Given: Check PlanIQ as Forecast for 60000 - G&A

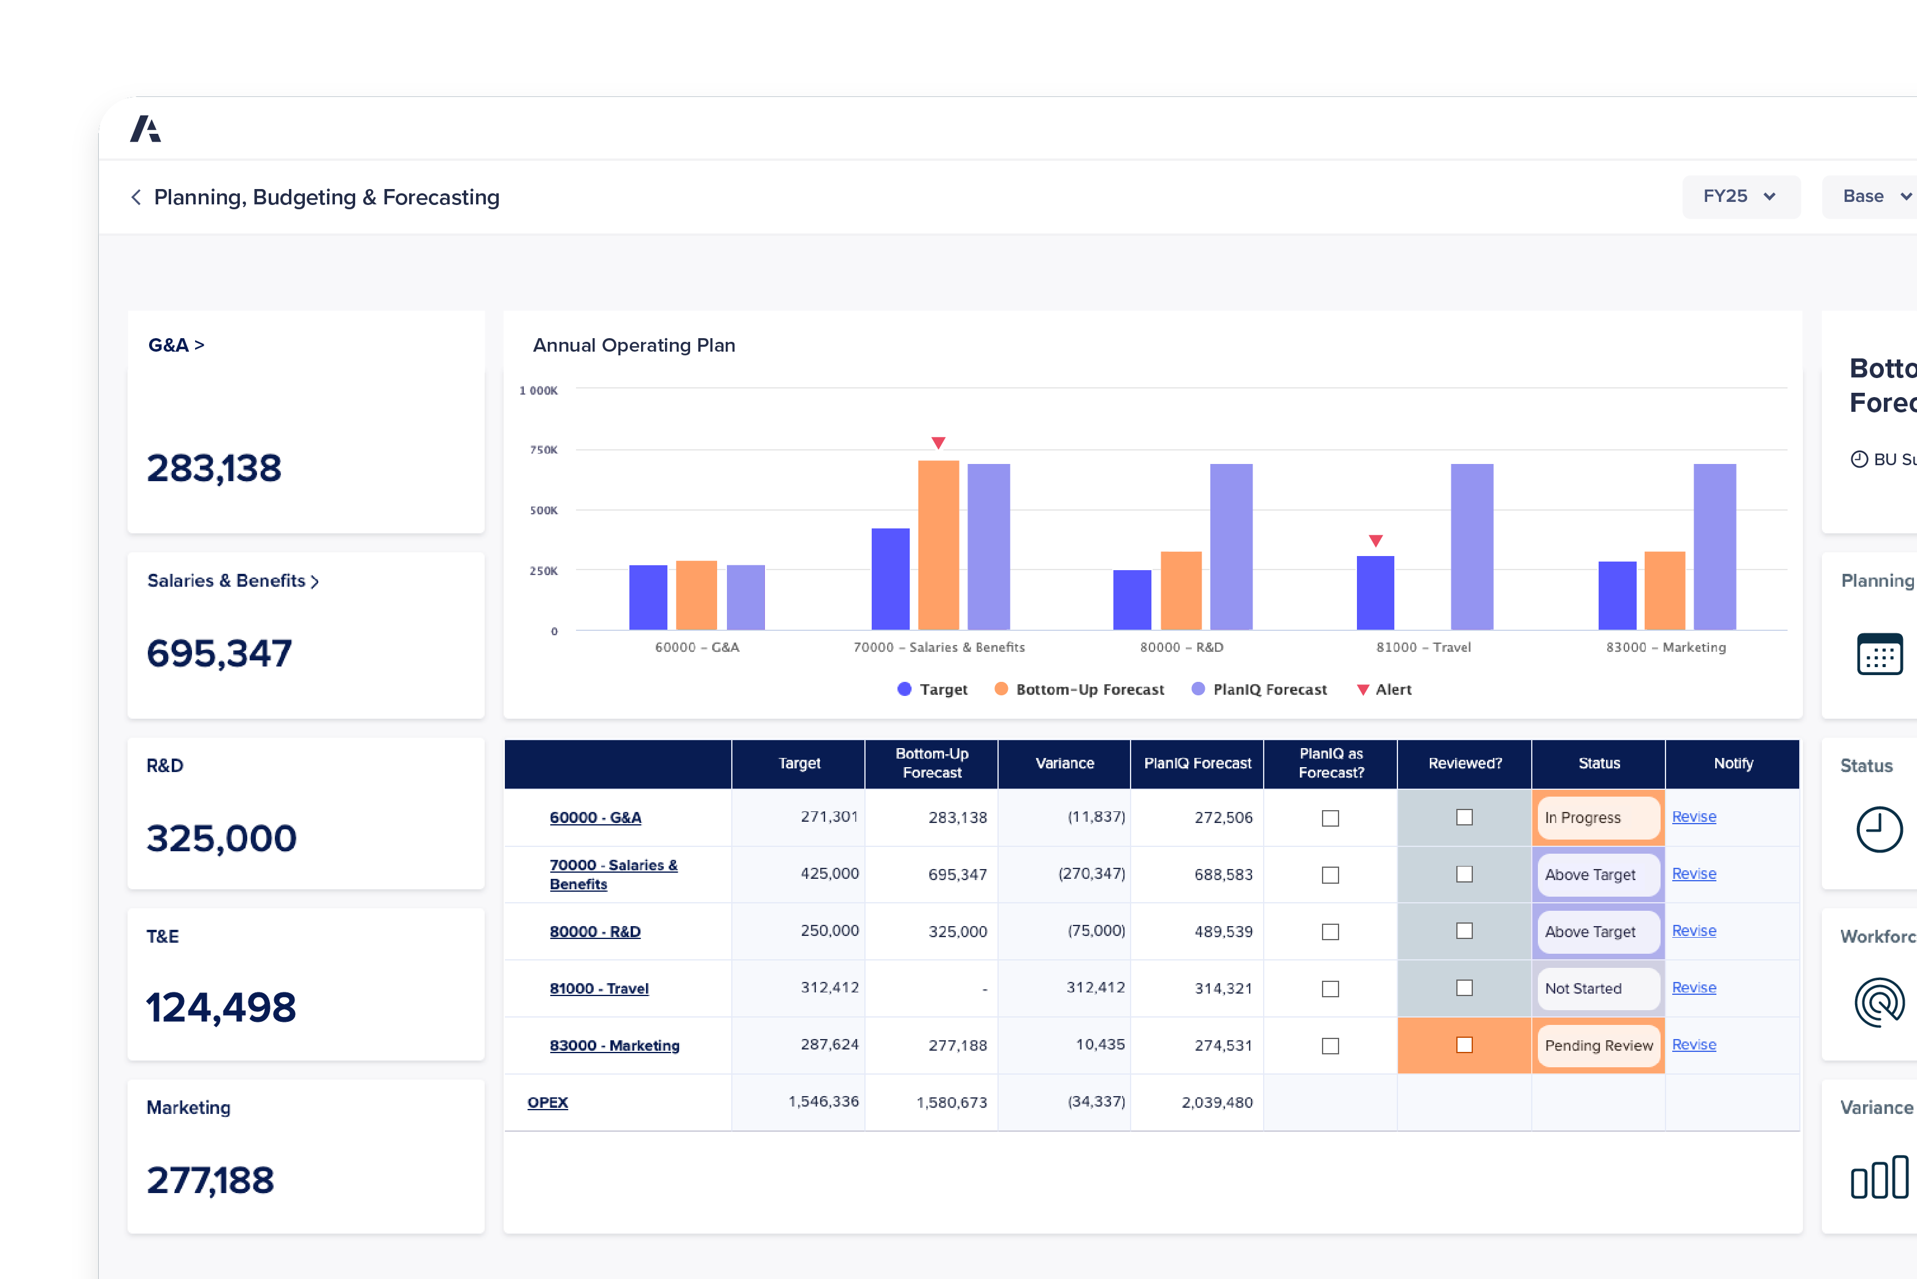Looking at the screenshot, I should (x=1331, y=818).
